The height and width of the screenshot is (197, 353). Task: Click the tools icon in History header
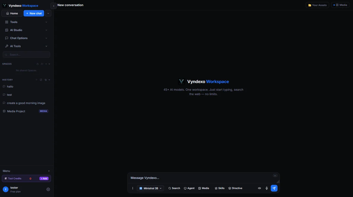click(46, 80)
